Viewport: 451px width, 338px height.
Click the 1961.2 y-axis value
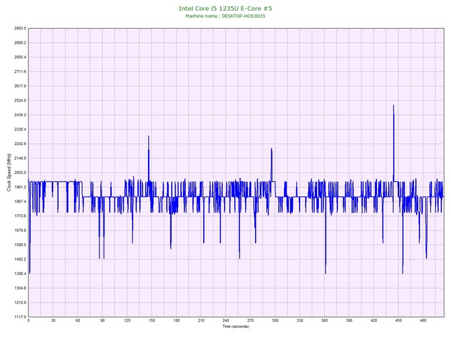(20, 187)
